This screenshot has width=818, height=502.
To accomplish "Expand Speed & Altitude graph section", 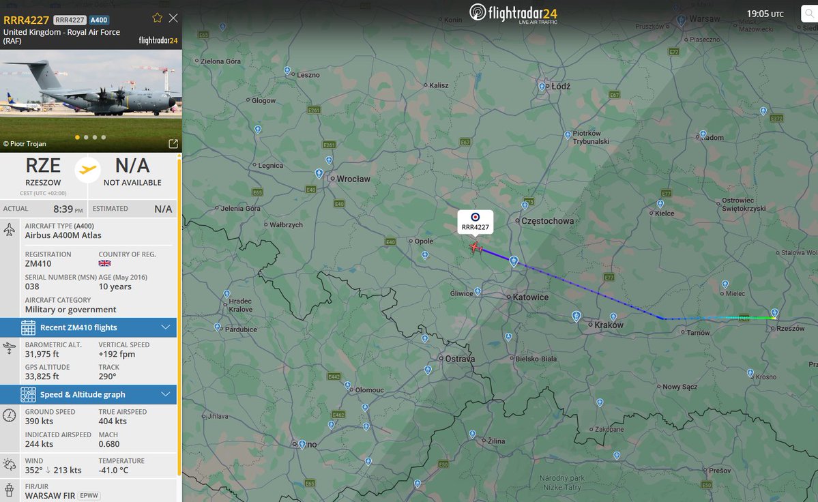I will click(88, 395).
